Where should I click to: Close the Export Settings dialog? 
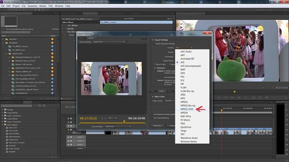click(207, 33)
